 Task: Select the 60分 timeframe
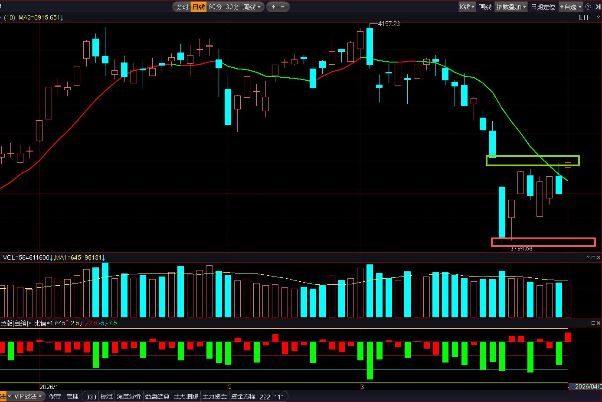point(215,7)
